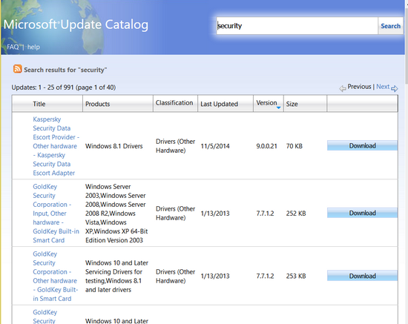
Task: Sort results by Size column
Action: pos(292,104)
